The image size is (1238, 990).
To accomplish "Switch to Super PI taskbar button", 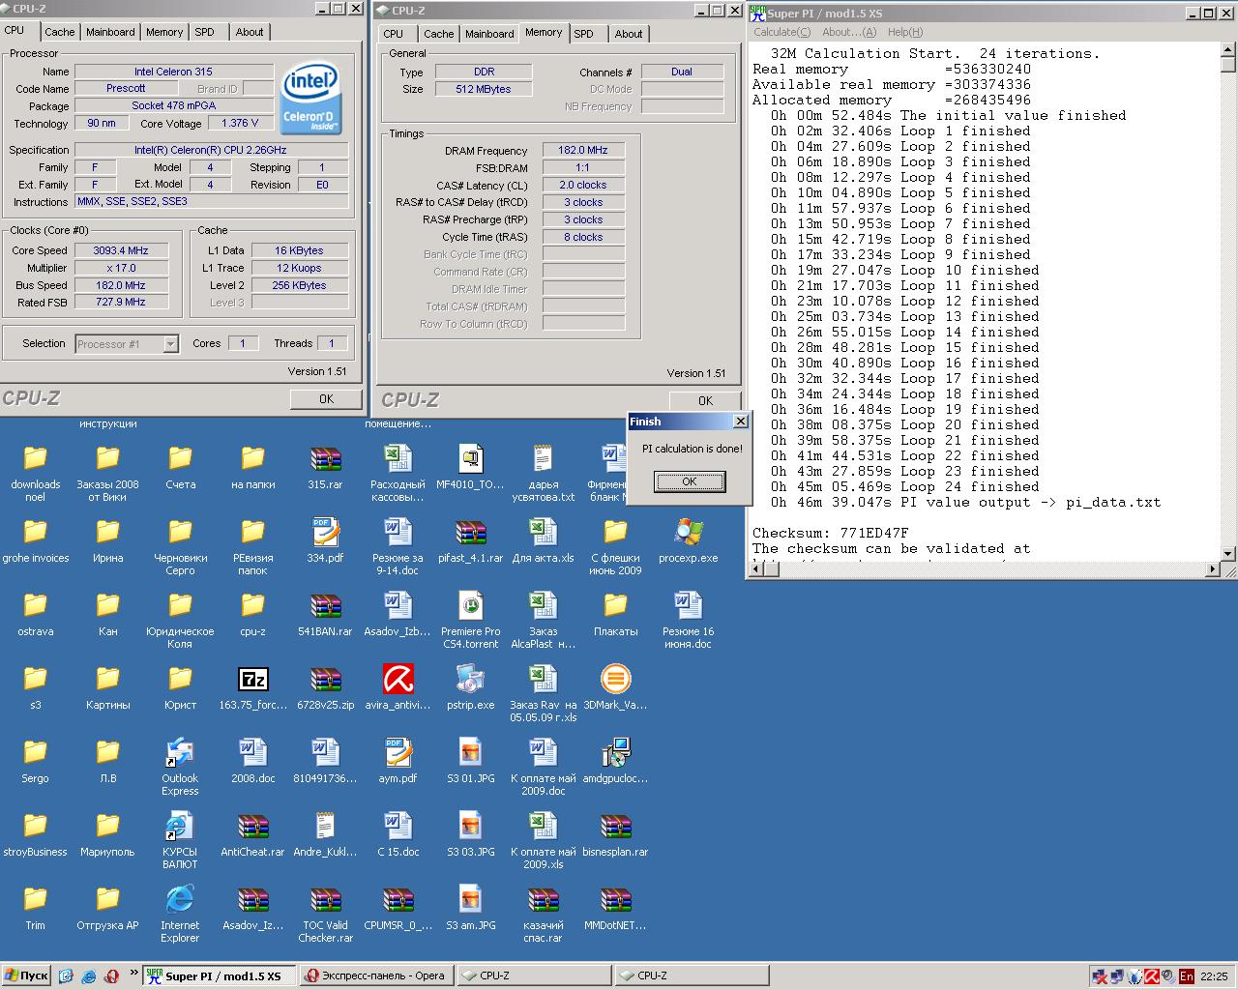I will (220, 976).
